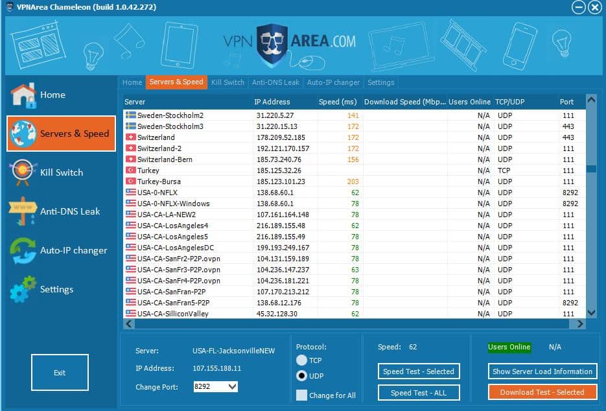
Task: Click IP address 185.123.101.23
Action: tap(281, 182)
